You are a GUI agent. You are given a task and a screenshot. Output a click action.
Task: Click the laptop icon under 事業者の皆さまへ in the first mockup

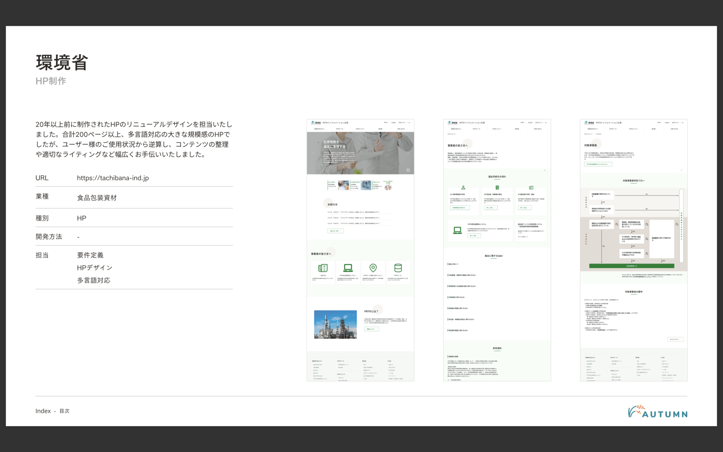[348, 268]
